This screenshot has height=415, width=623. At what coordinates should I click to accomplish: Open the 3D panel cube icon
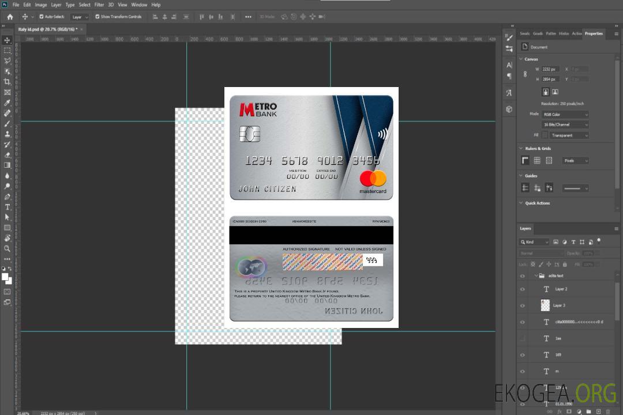pyautogui.click(x=509, y=109)
